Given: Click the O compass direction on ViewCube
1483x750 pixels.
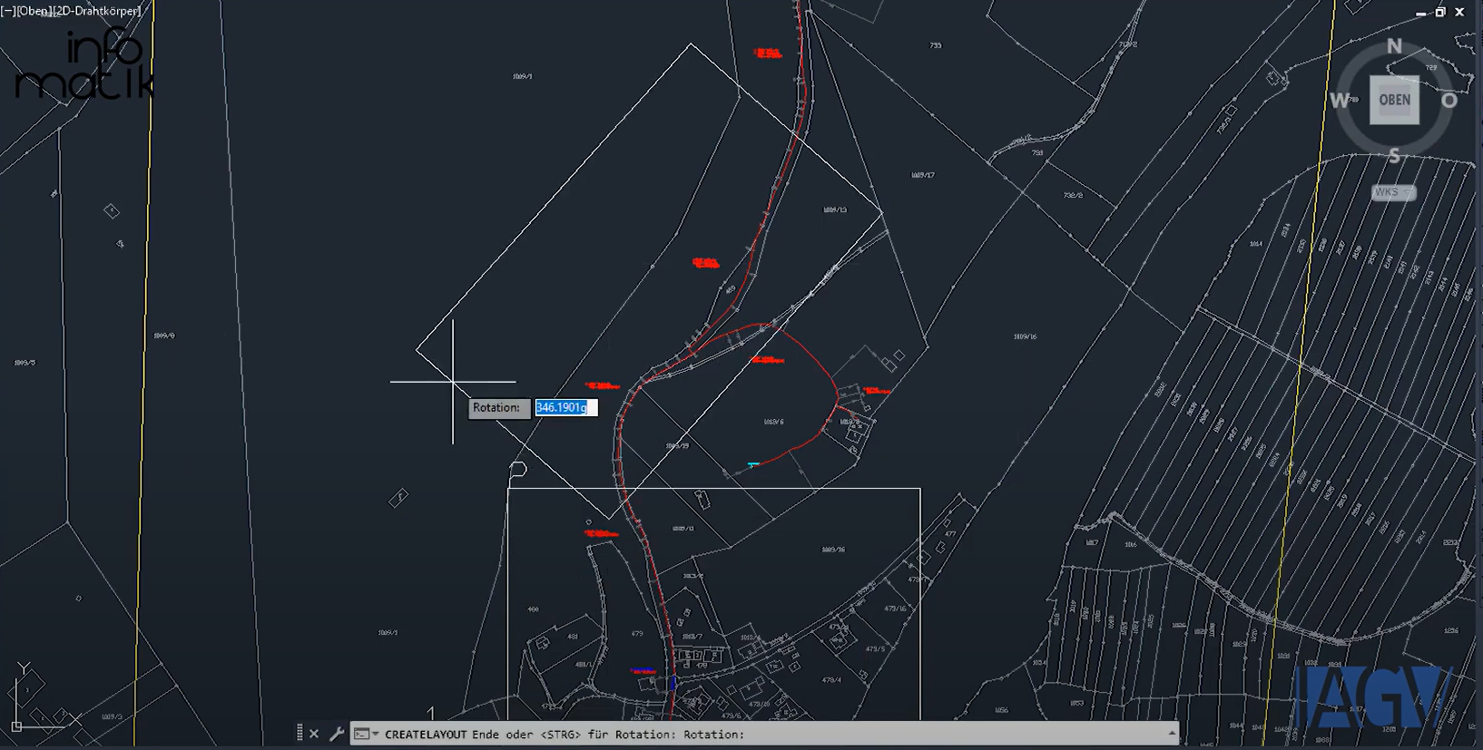Looking at the screenshot, I should 1449,101.
